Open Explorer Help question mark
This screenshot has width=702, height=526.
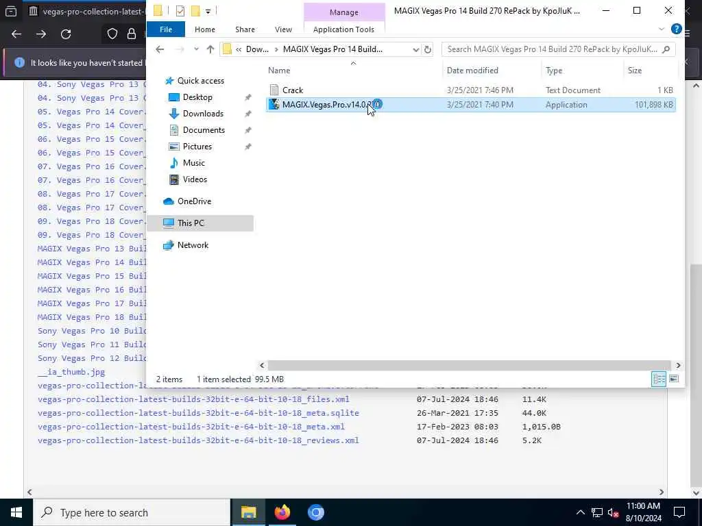[677, 29]
